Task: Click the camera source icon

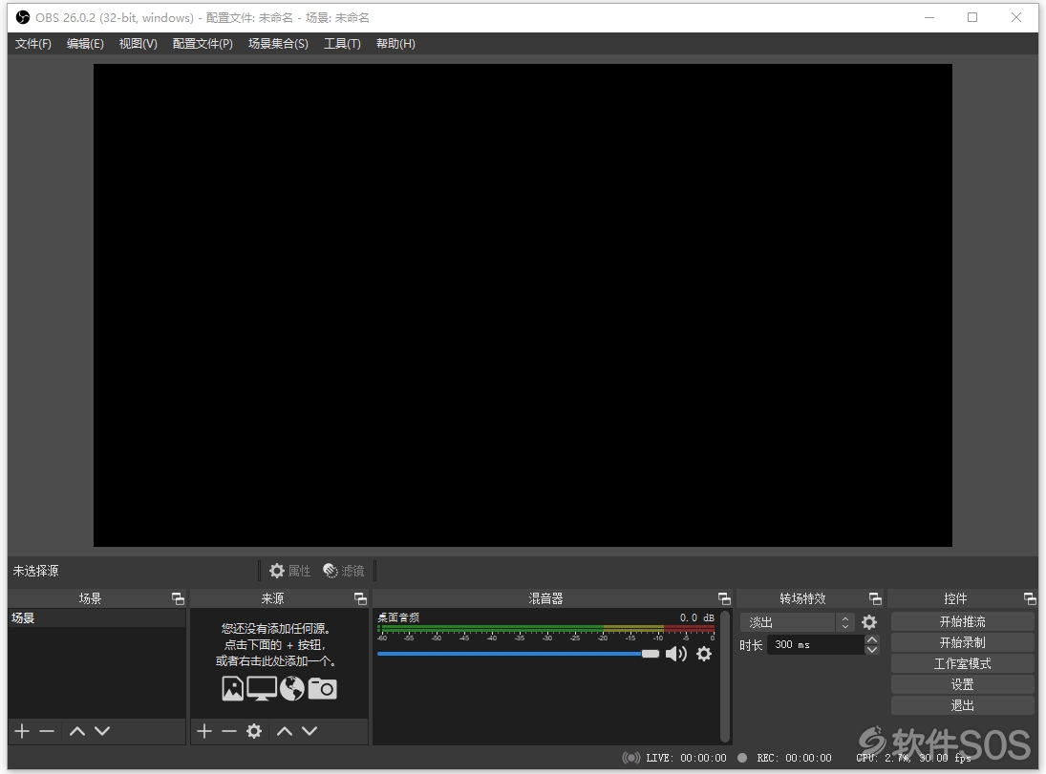Action: click(322, 689)
